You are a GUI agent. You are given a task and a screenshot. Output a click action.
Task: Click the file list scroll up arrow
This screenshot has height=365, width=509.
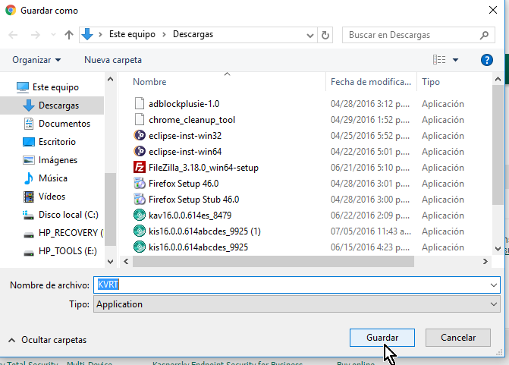498,79
